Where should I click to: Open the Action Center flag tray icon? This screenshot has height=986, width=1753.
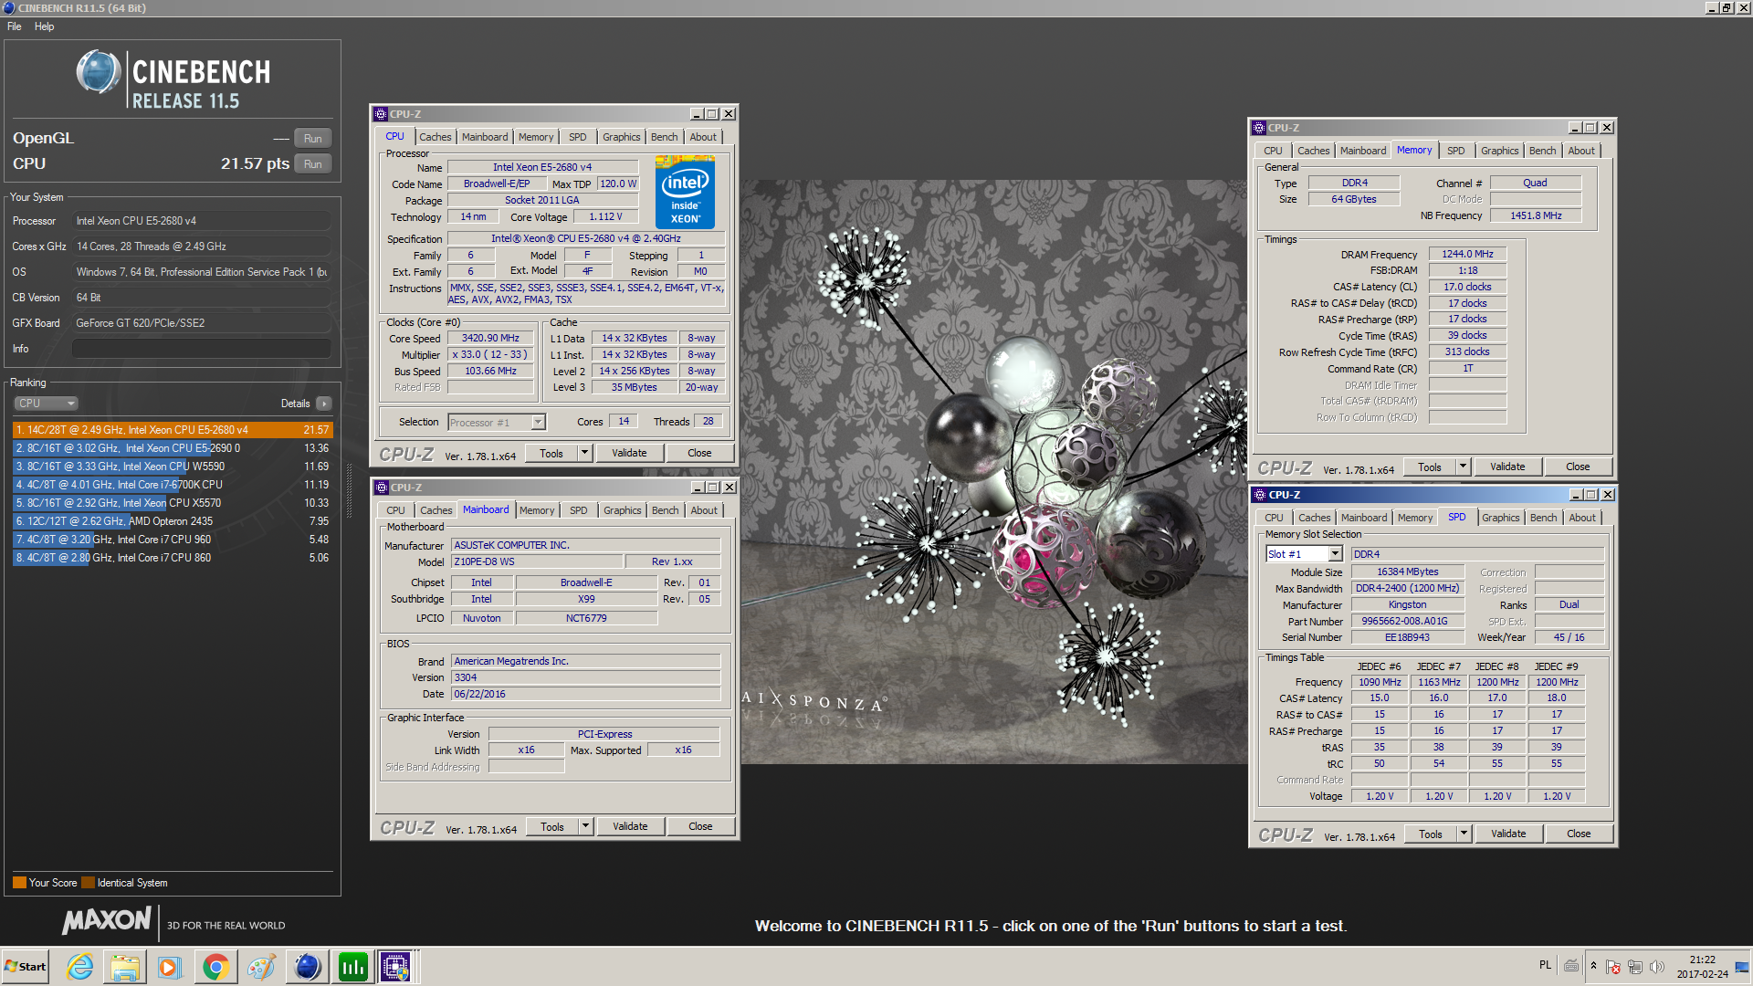[1613, 967]
